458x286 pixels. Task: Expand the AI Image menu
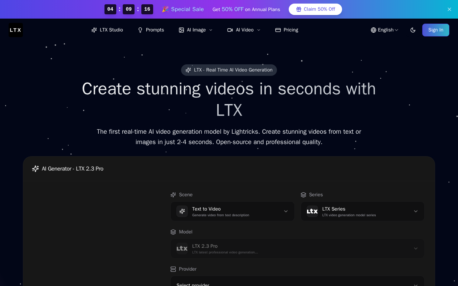click(196, 30)
